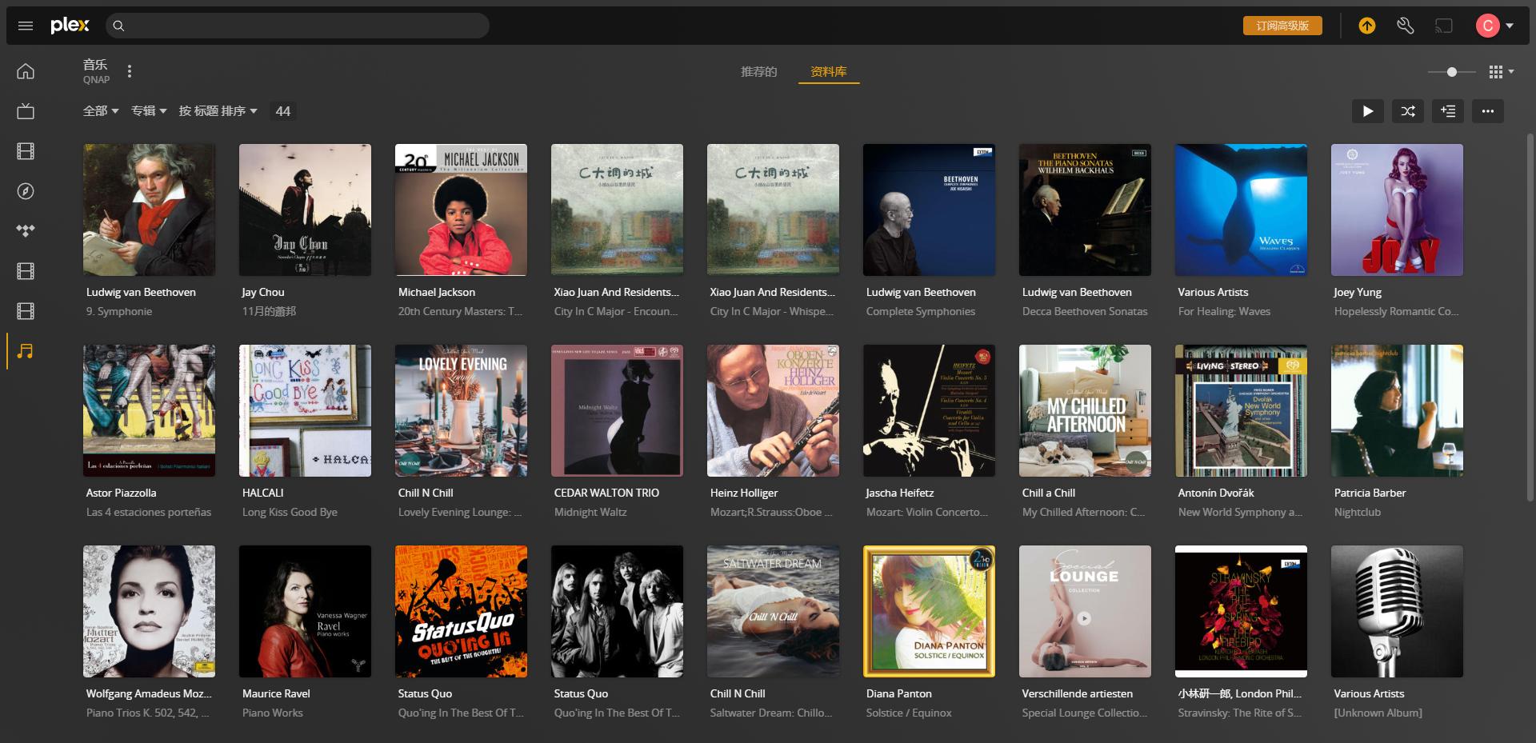The image size is (1536, 743).
Task: Open the Jay Chou album cover
Action: point(305,210)
